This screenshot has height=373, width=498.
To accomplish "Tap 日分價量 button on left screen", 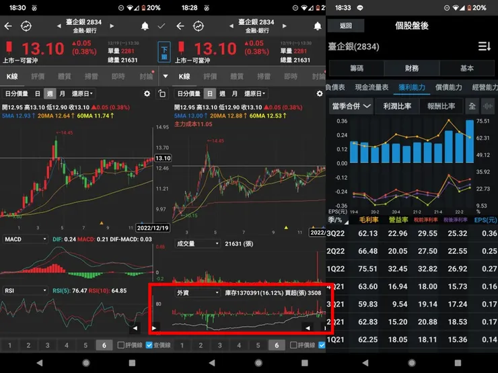I will click(x=17, y=93).
